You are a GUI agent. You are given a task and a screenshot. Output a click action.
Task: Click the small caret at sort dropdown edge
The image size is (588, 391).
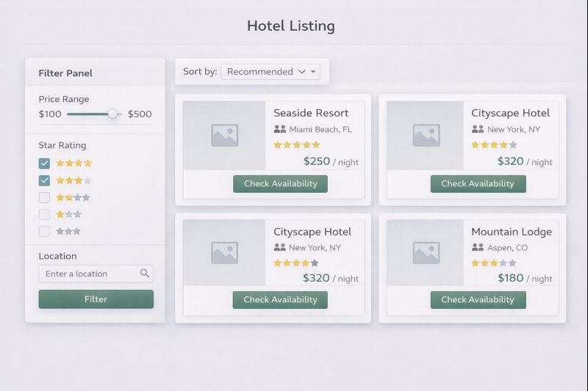pyautogui.click(x=313, y=71)
